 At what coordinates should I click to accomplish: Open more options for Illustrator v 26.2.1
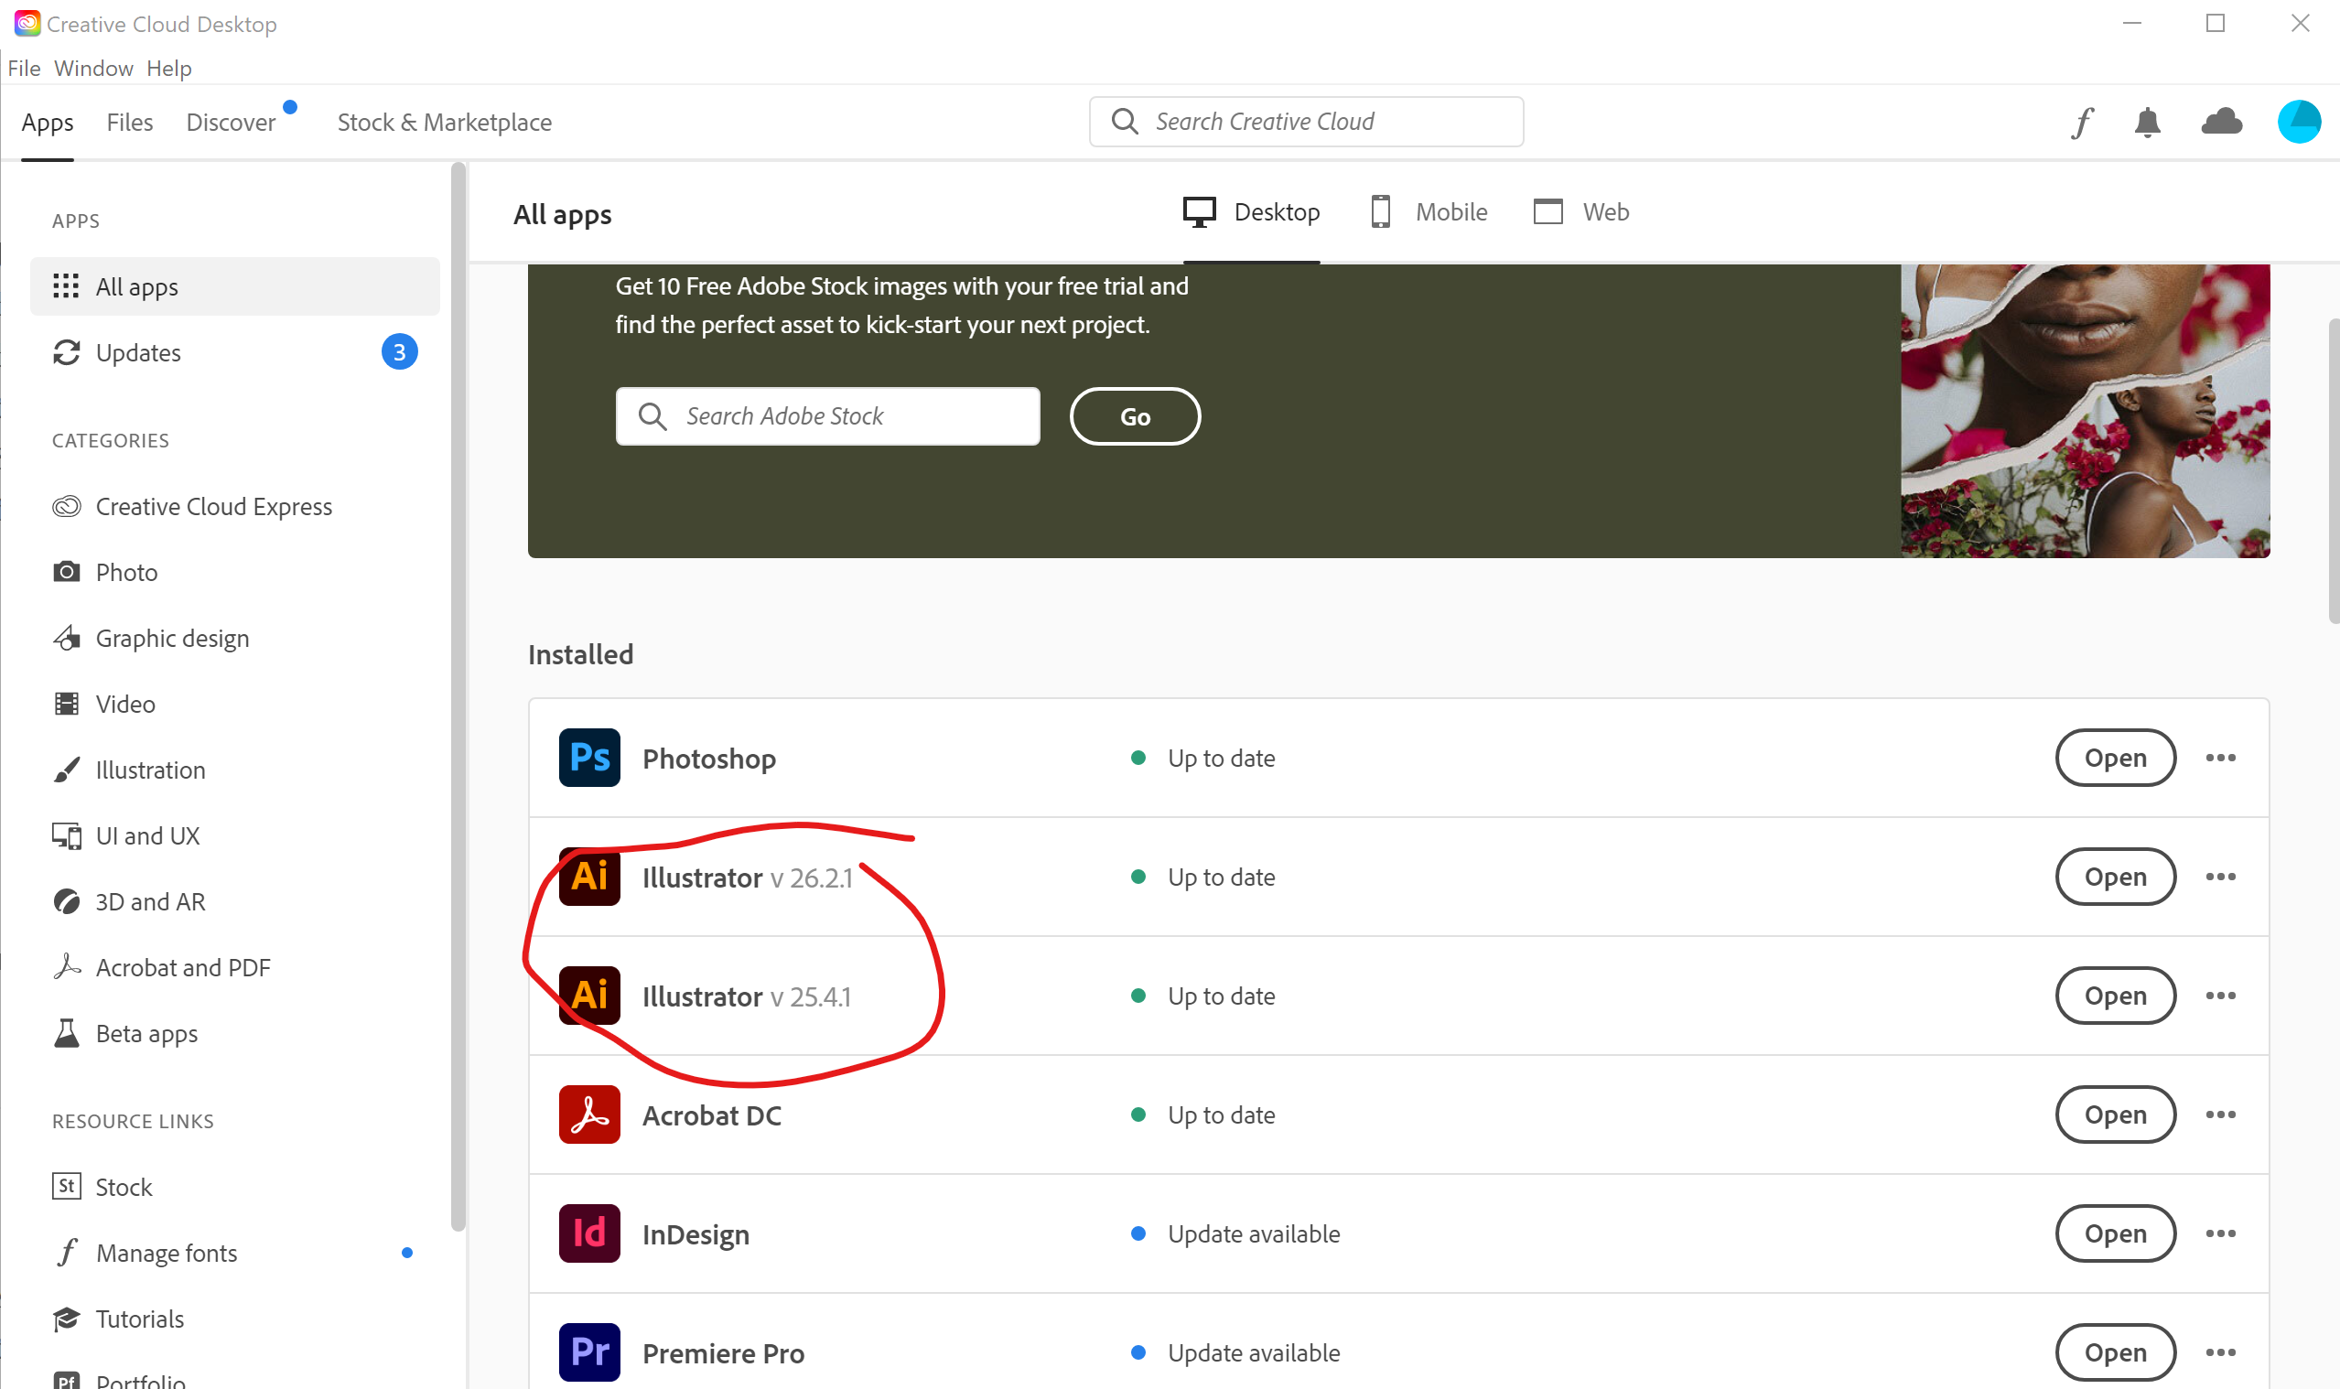pos(2220,876)
